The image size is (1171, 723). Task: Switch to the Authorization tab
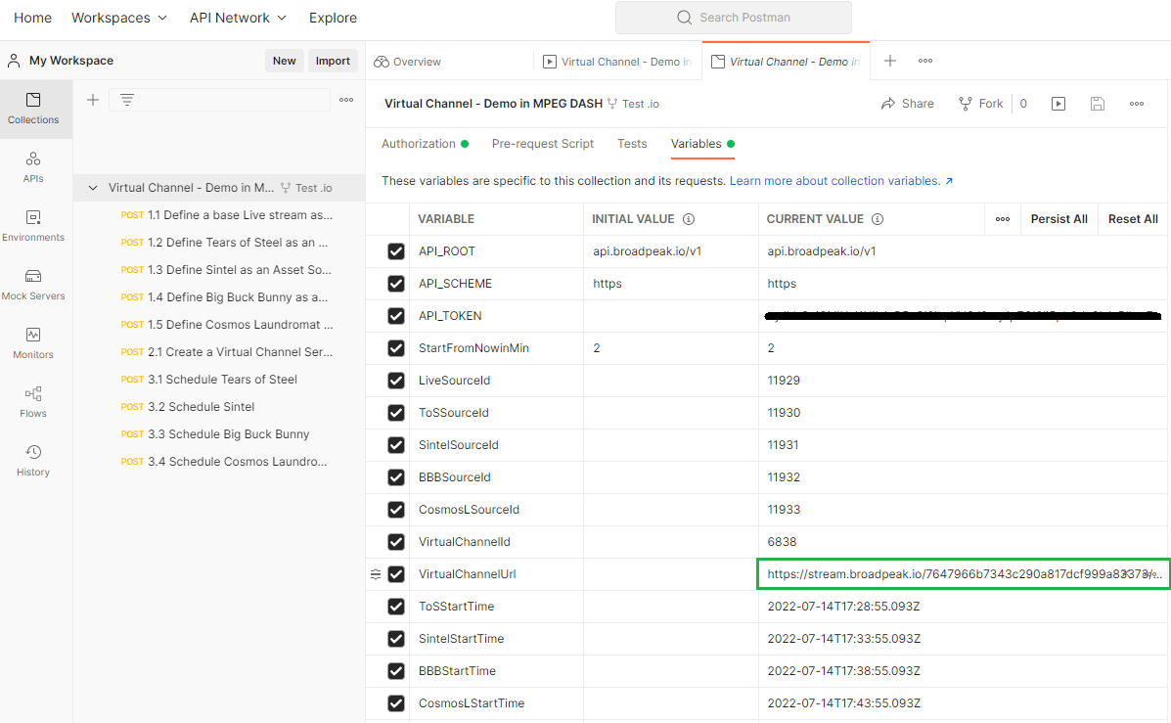[x=425, y=144]
